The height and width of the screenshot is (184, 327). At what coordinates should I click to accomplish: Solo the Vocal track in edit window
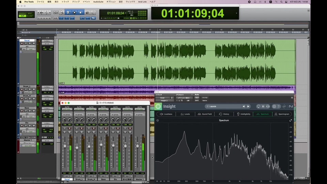[30, 43]
